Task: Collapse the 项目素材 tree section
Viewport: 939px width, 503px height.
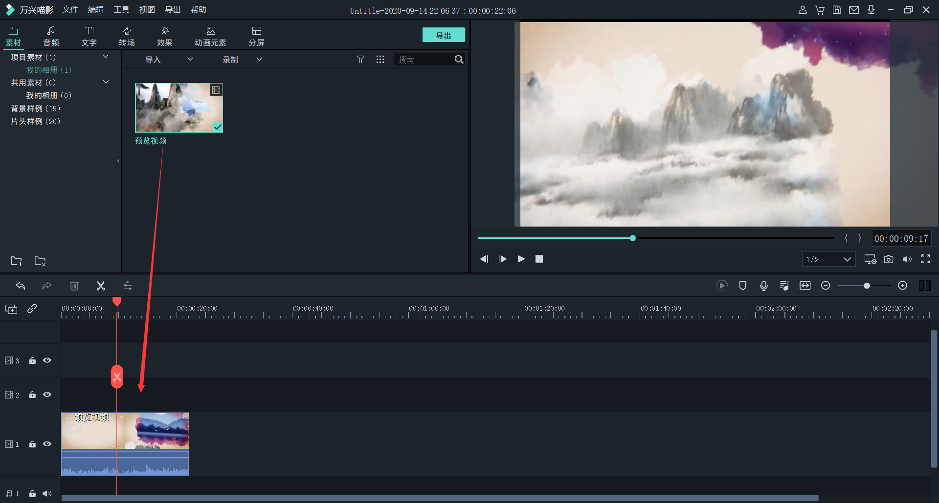Action: 106,57
